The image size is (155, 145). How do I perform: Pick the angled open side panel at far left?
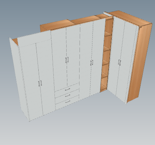click(19, 78)
